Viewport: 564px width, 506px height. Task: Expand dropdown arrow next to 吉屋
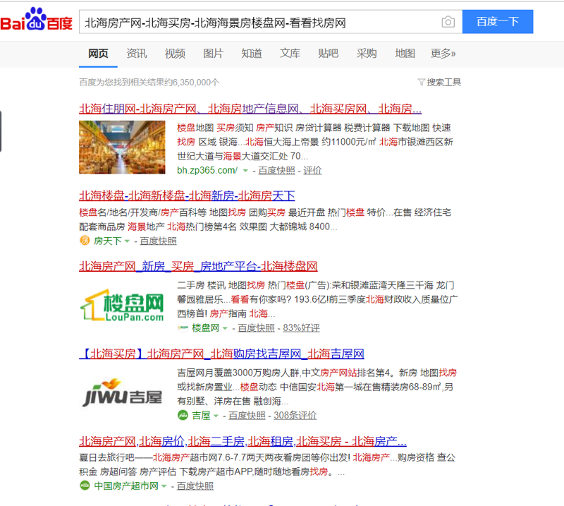(216, 416)
